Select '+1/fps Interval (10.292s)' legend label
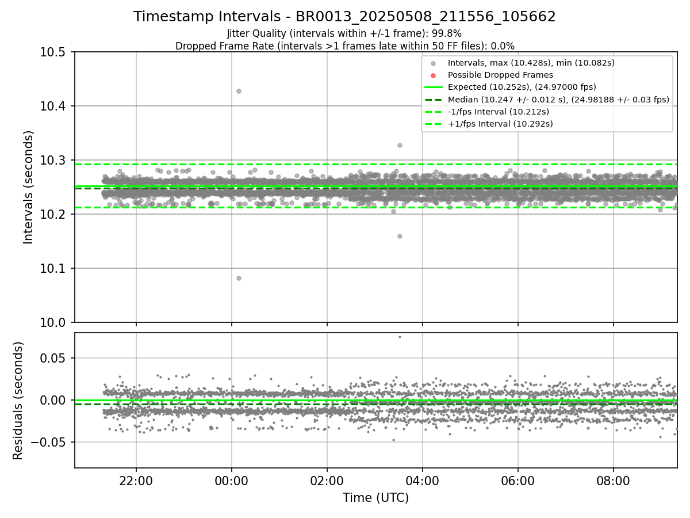The height and width of the screenshot is (518, 690). tap(500, 124)
